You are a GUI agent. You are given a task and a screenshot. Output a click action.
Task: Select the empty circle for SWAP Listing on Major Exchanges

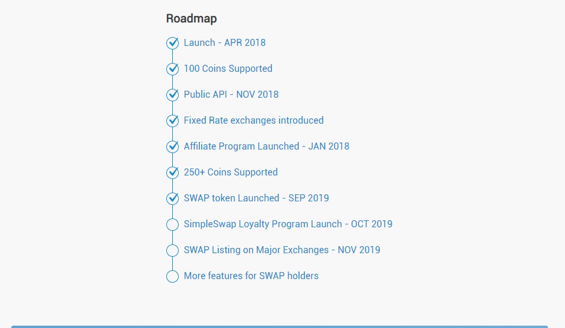[173, 250]
